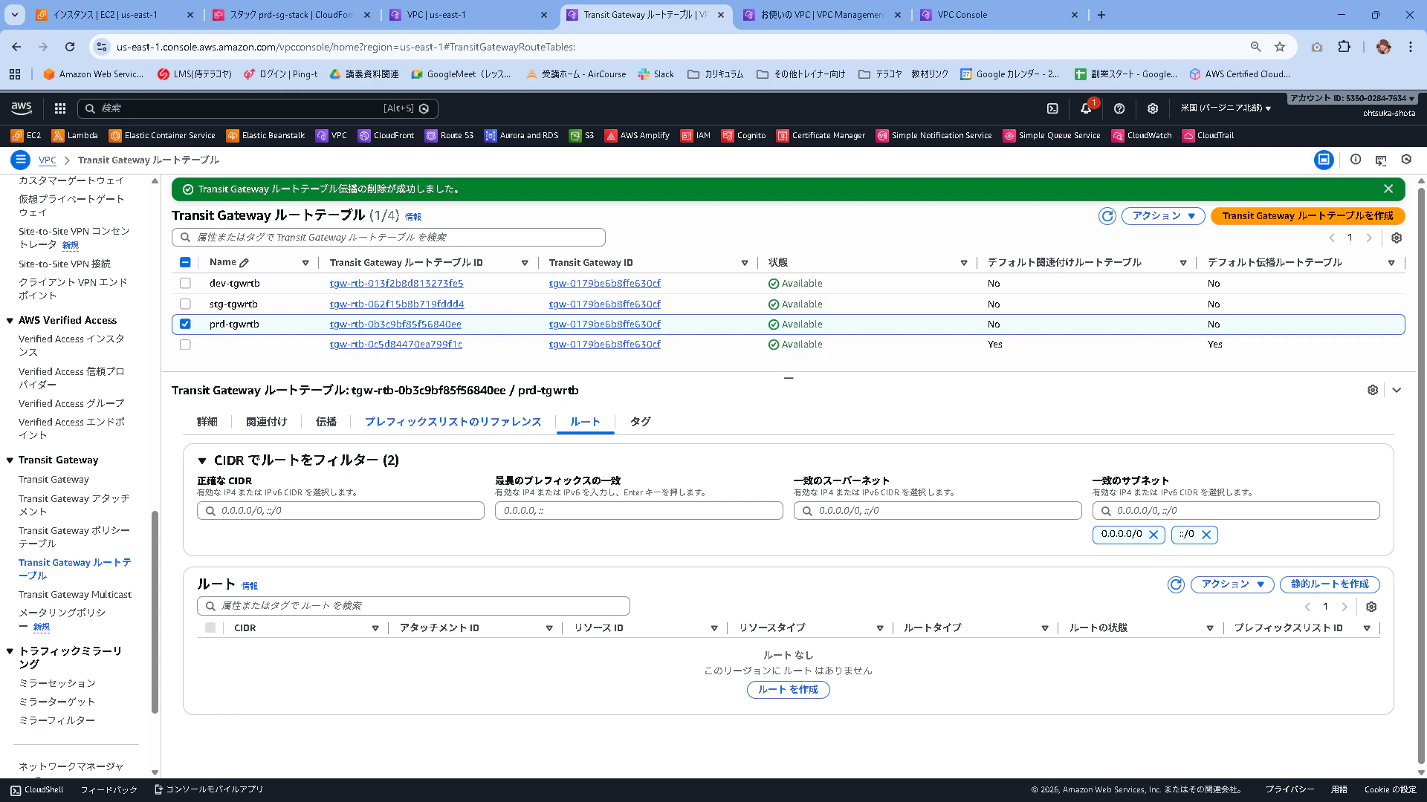
Task: Refresh the routes list
Action: (1176, 584)
